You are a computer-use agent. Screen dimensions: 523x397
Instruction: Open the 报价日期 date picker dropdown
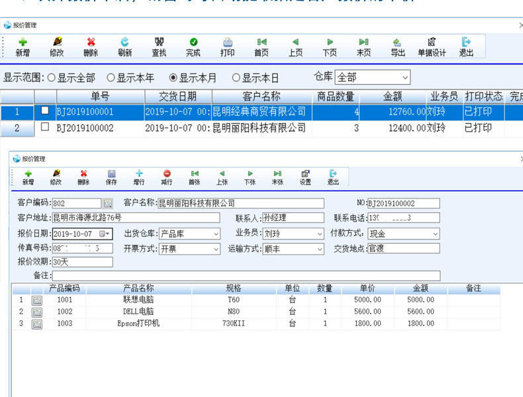pyautogui.click(x=105, y=234)
